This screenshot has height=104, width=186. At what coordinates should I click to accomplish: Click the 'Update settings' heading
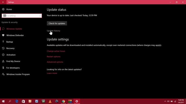coord(58,39)
